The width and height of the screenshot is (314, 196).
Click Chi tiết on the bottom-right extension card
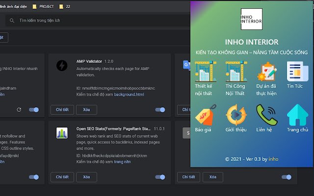coord(188,177)
